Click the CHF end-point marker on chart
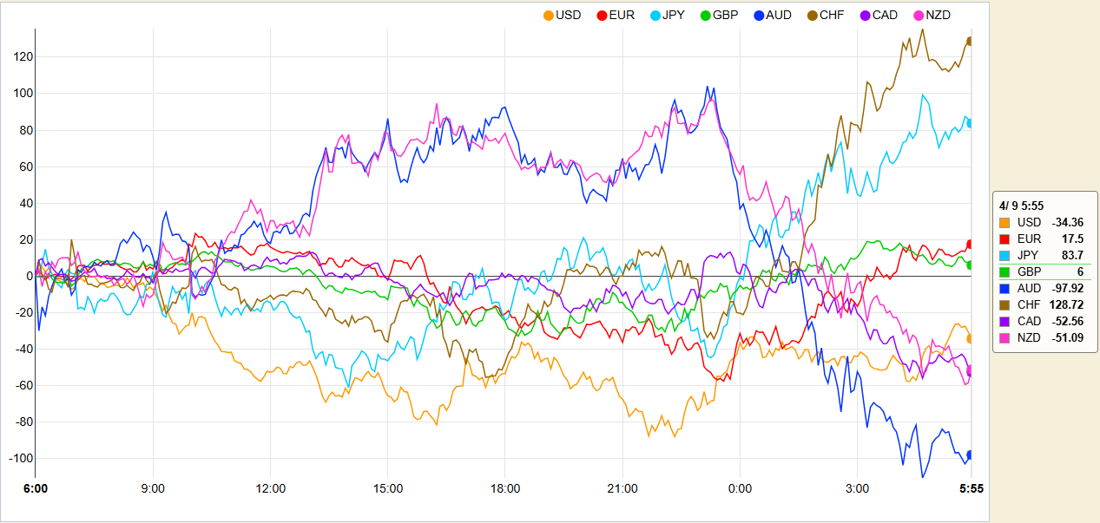This screenshot has width=1100, height=523. 970,41
